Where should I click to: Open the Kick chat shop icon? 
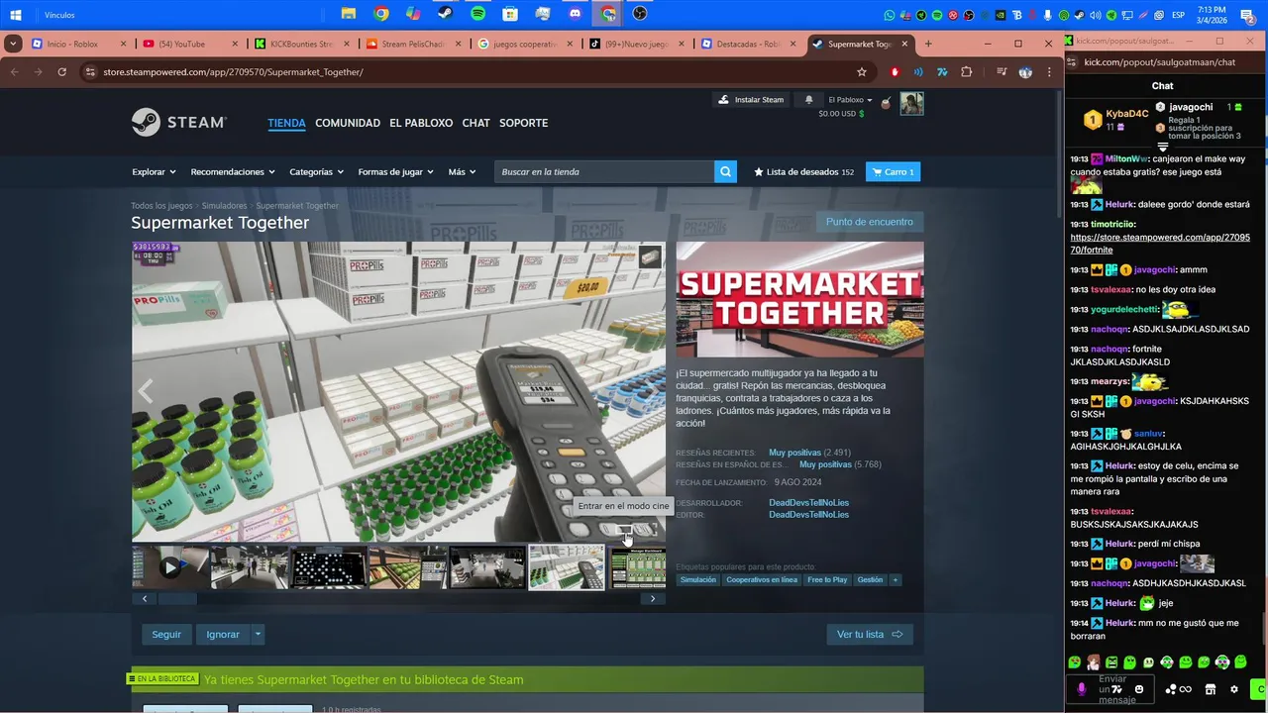point(1210,689)
